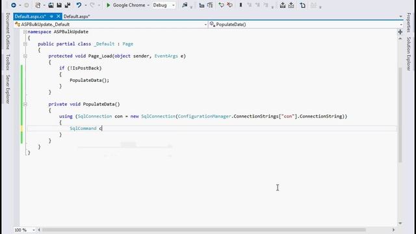
Task: Click the second download-to-tray toolbar icon
Action: (x=291, y=5)
